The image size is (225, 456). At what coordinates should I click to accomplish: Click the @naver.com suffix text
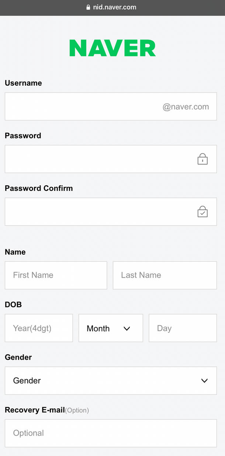pyautogui.click(x=186, y=107)
